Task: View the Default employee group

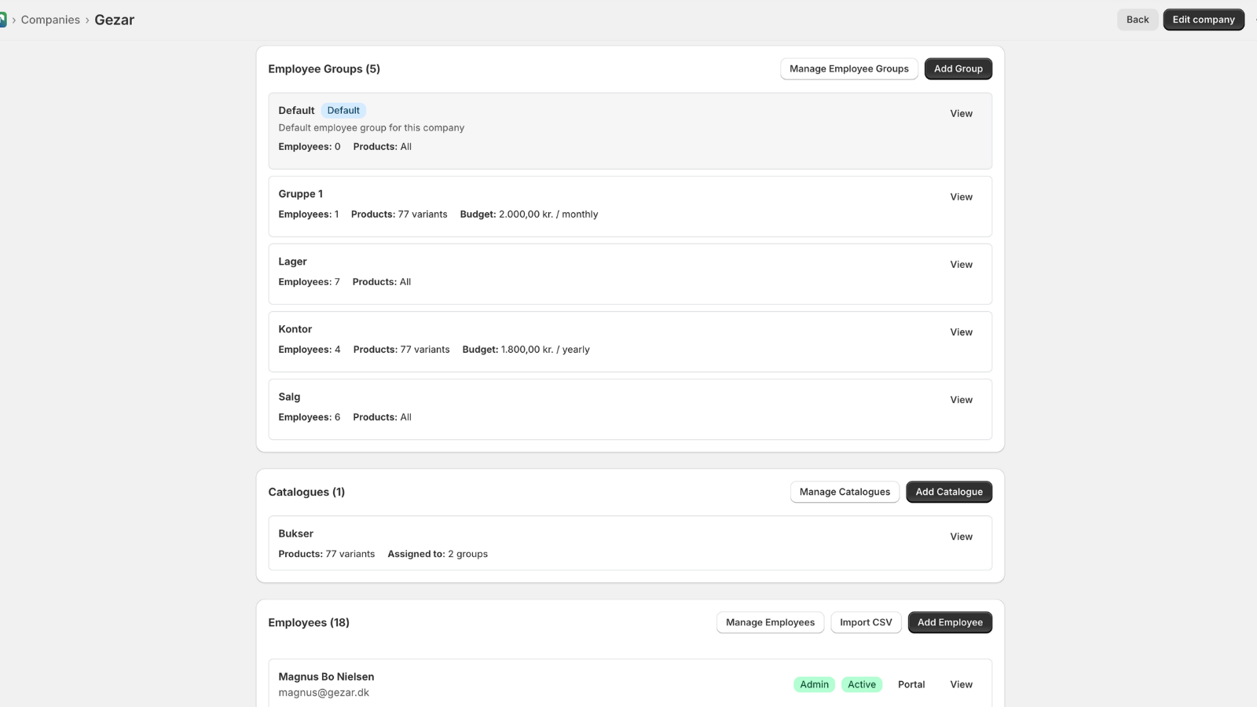Action: coord(961,114)
